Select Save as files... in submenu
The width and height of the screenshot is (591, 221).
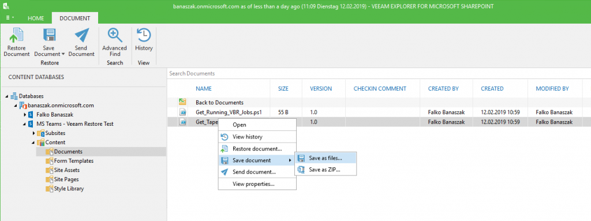click(x=326, y=158)
